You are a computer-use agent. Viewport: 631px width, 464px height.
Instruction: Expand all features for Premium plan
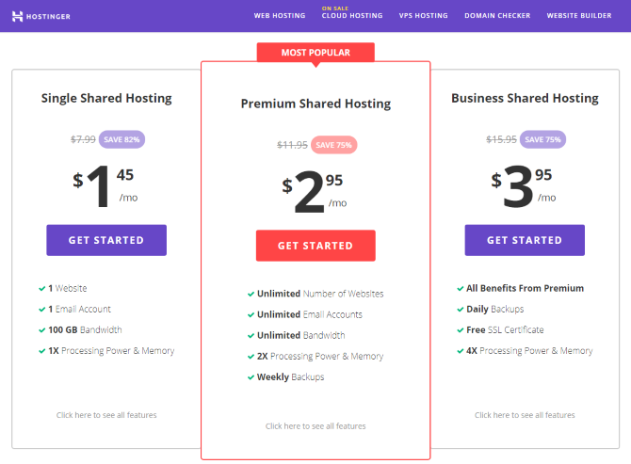tap(315, 426)
